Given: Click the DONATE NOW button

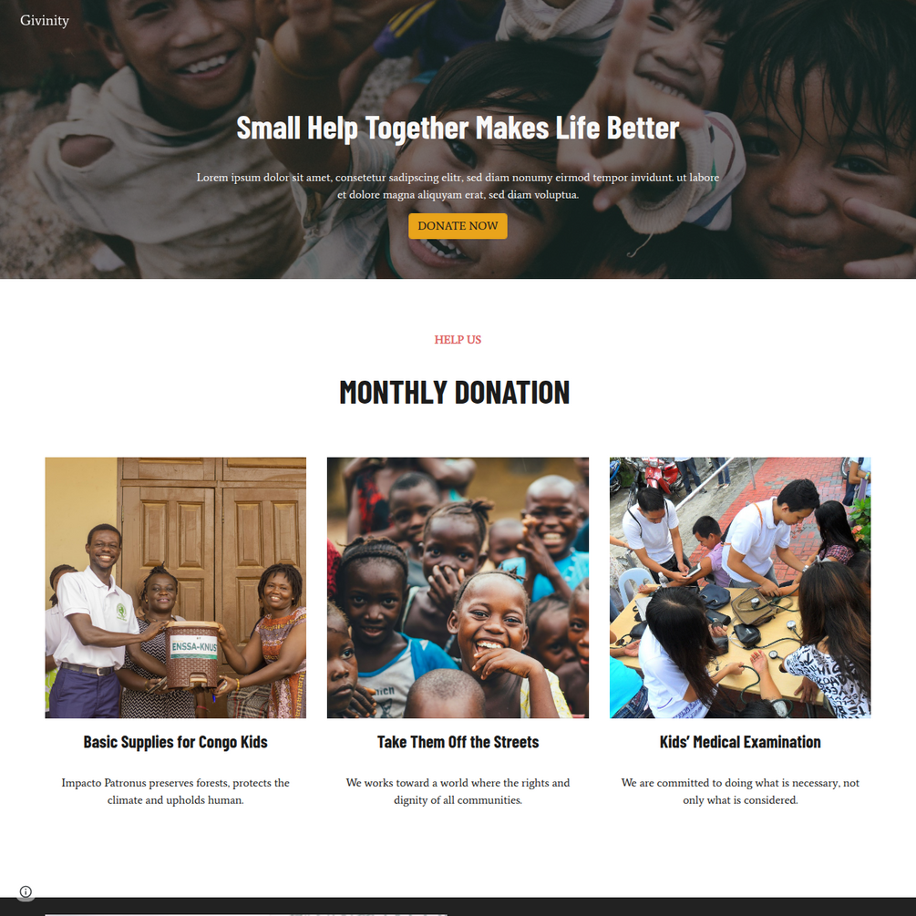Looking at the screenshot, I should (x=458, y=226).
